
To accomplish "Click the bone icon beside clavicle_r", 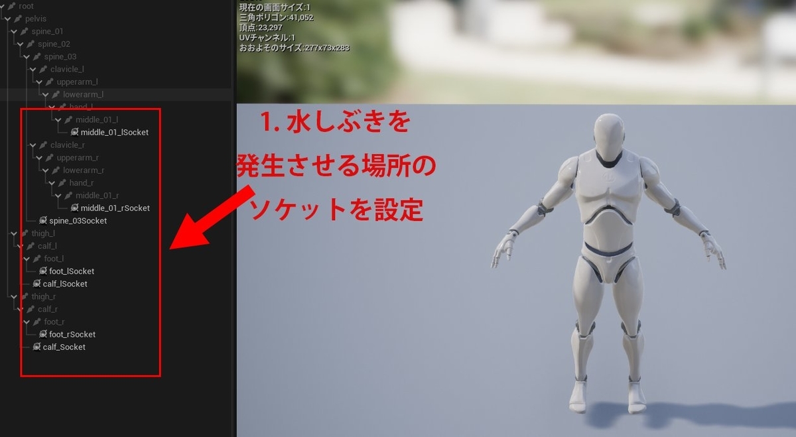I will pyautogui.click(x=42, y=145).
